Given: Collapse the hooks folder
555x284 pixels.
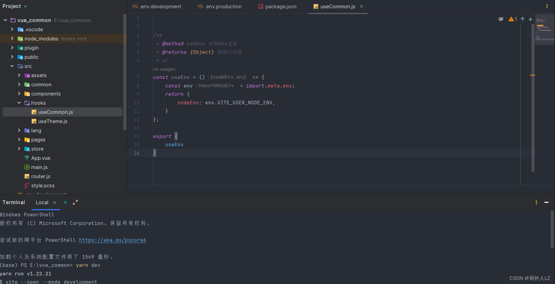Looking at the screenshot, I should (19, 103).
